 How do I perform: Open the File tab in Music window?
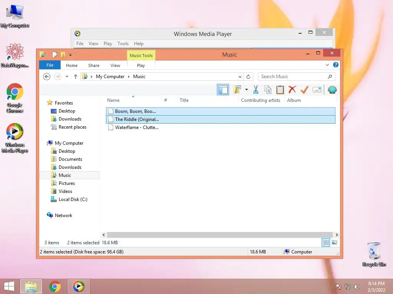(x=50, y=65)
